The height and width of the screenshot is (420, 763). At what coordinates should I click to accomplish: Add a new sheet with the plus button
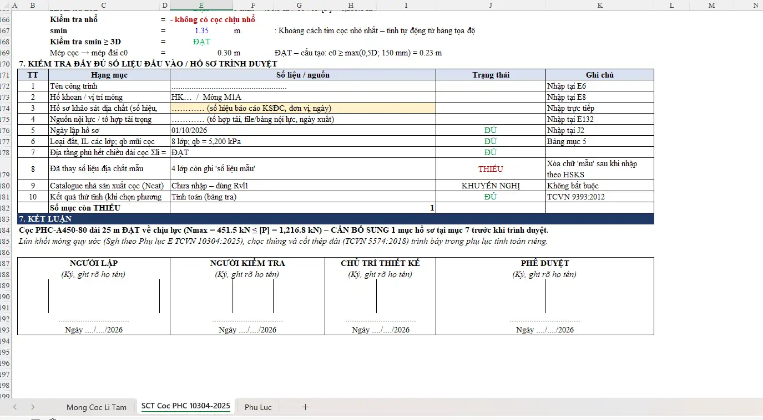pos(305,407)
